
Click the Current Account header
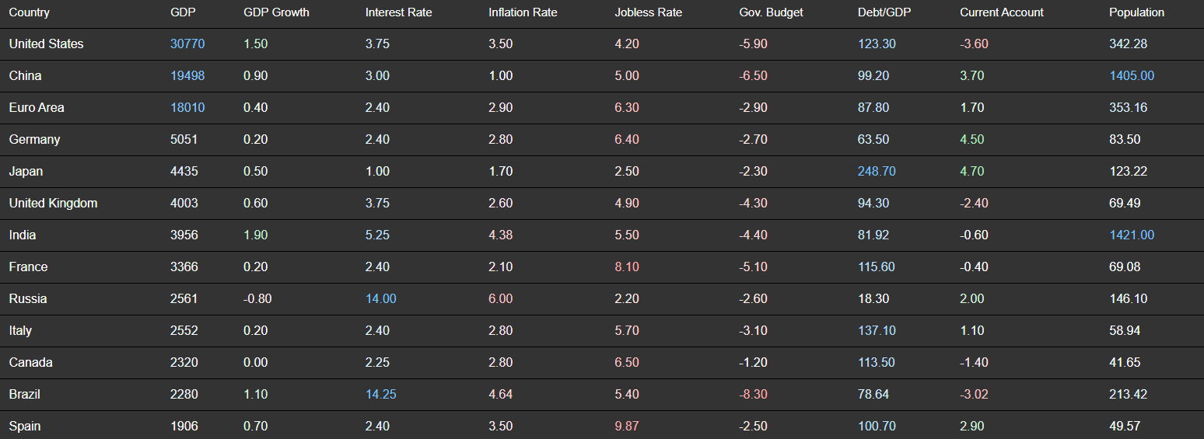coord(1002,12)
